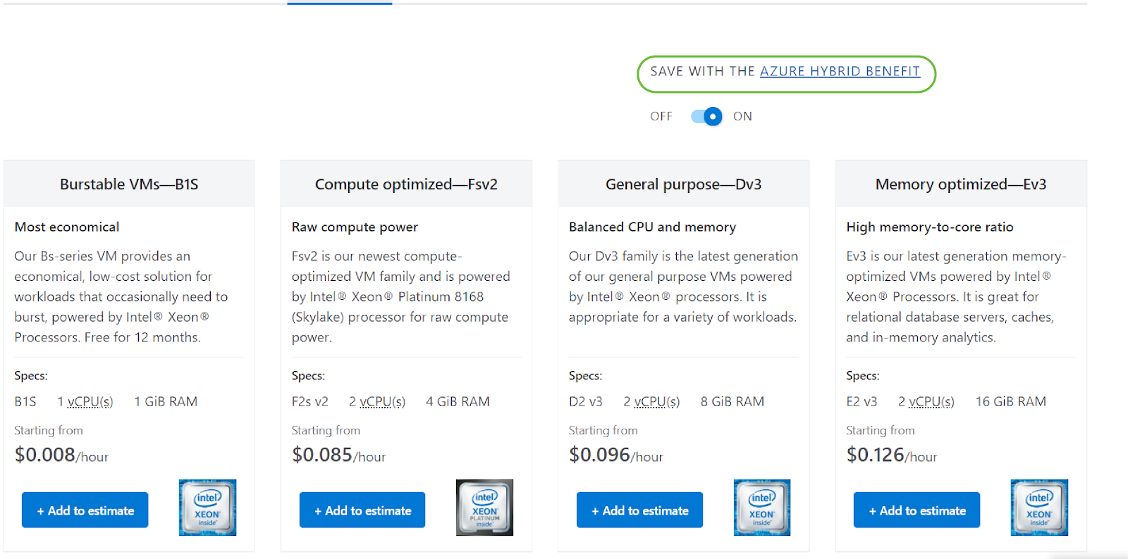
Task: Click the 2 vCPU(s) term in E2 v3 specs
Action: click(926, 401)
